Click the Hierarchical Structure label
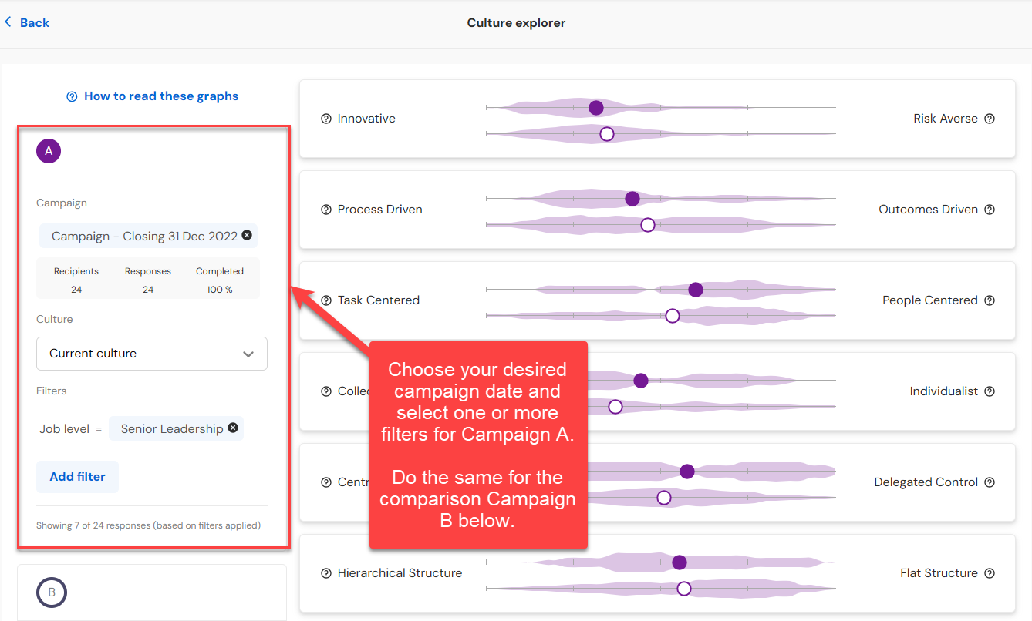Image resolution: width=1032 pixels, height=621 pixels. [400, 573]
